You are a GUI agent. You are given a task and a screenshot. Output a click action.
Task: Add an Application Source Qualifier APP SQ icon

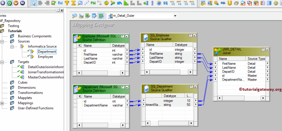pos(179,3)
